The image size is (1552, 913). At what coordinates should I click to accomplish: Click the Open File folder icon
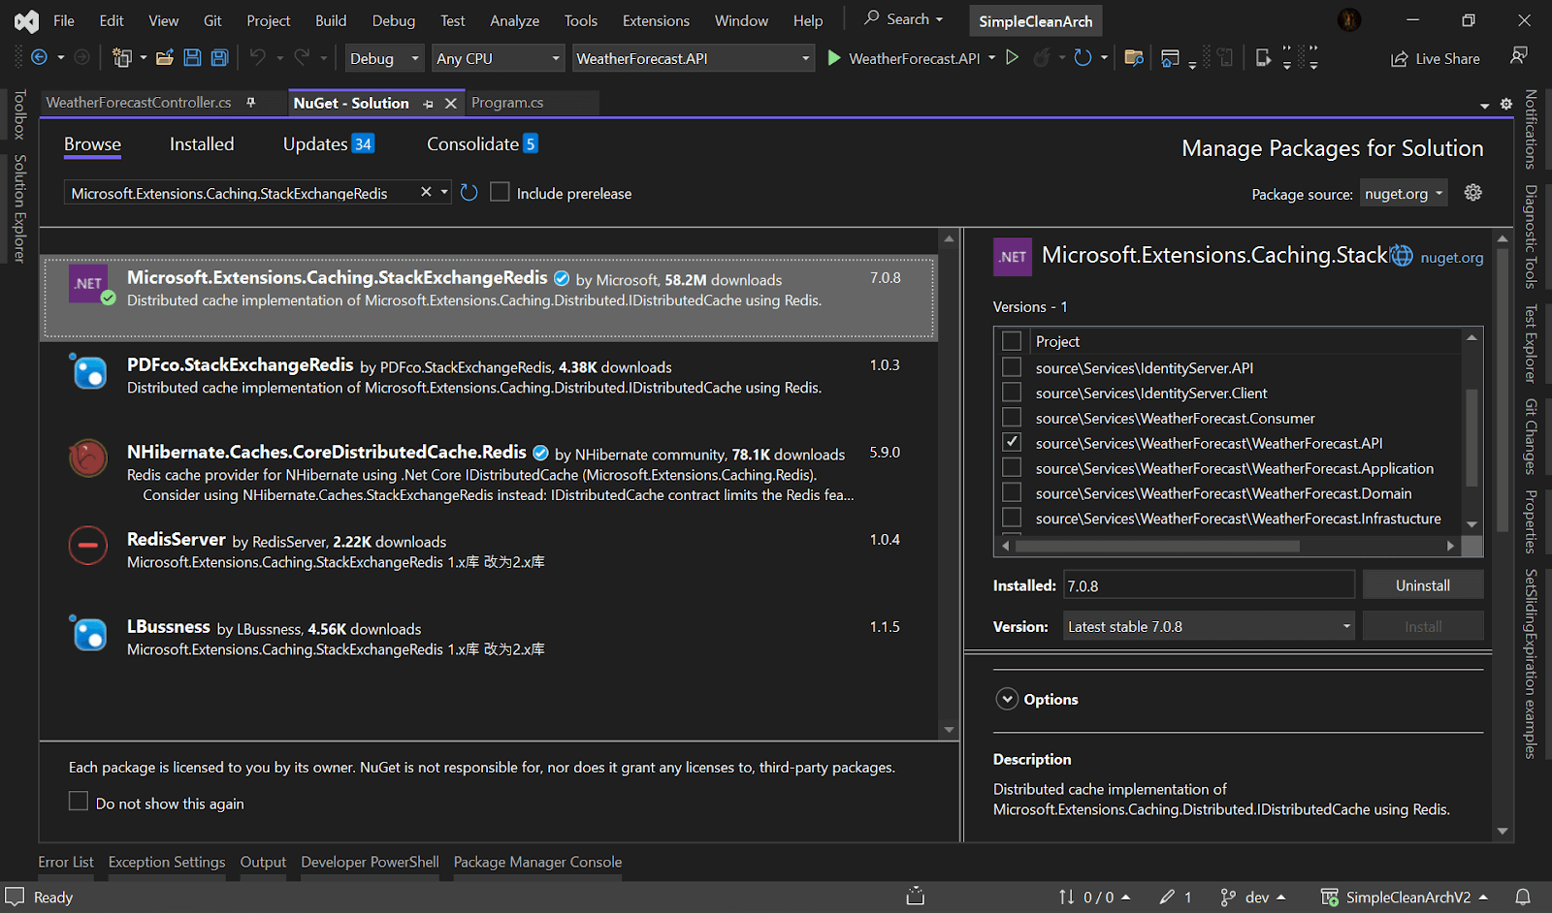click(165, 58)
